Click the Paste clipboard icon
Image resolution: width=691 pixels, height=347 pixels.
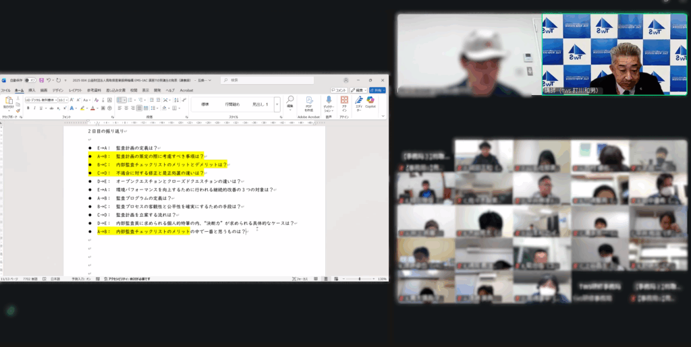click(9, 102)
